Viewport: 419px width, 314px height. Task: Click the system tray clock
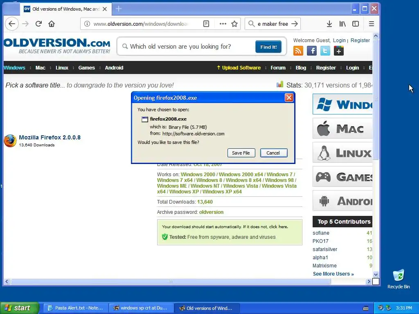coord(404,308)
